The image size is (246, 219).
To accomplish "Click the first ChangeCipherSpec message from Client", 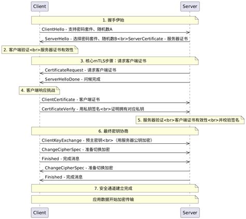I will [x=76, y=149].
